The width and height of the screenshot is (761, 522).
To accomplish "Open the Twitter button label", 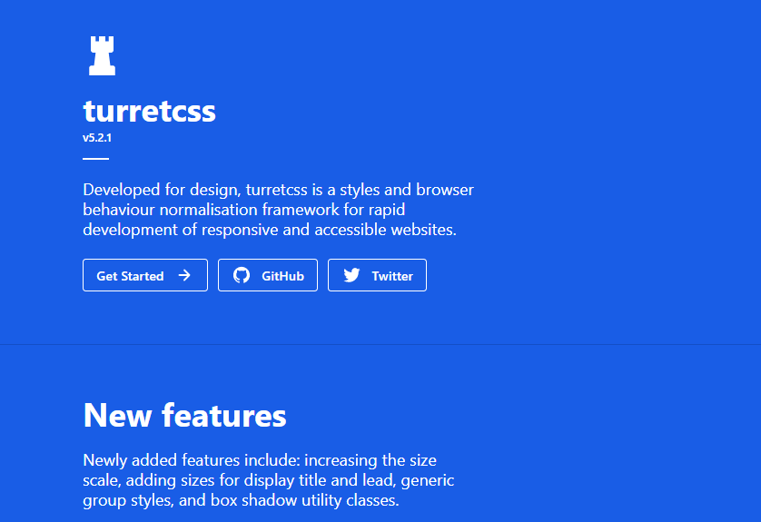I will tap(391, 276).
